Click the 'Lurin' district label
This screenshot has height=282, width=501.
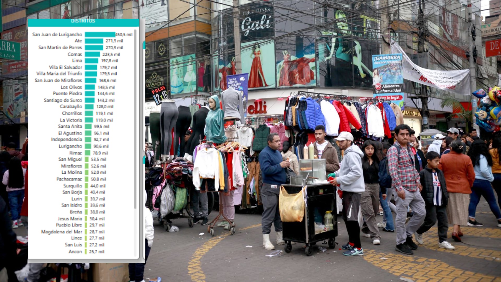pyautogui.click(x=77, y=199)
